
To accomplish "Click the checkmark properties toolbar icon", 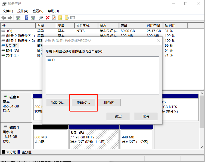I will (54, 18).
